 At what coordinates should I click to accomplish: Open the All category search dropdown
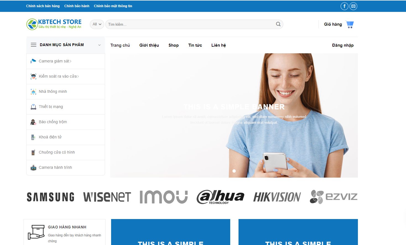97,24
